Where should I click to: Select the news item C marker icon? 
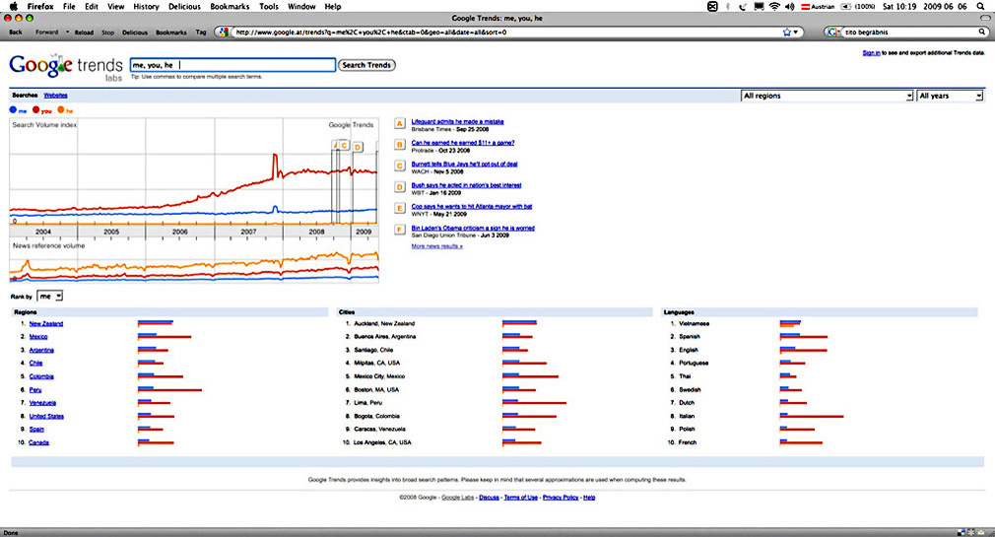click(400, 166)
